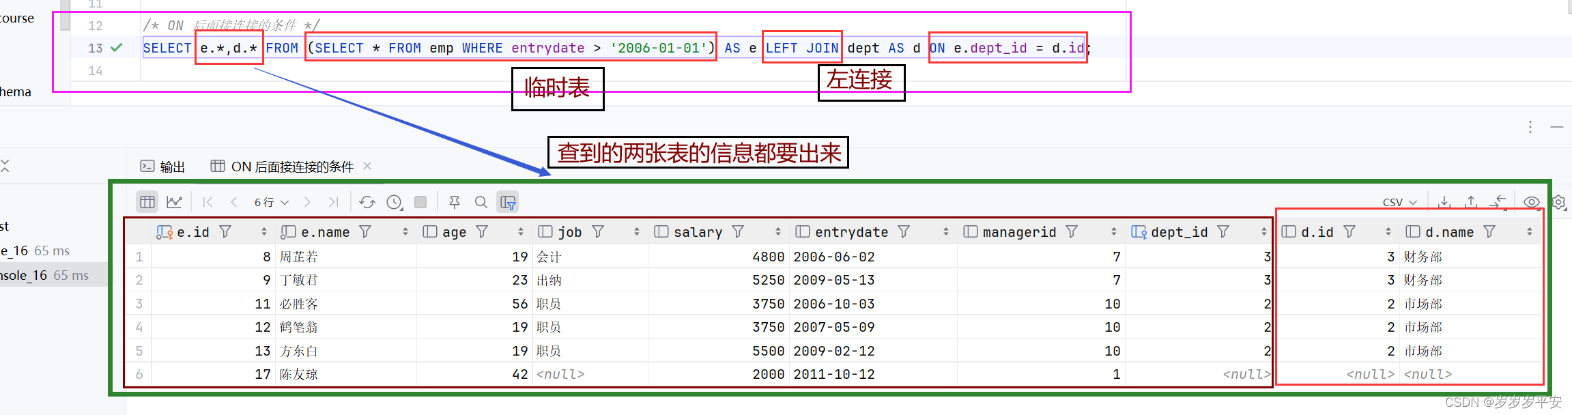The height and width of the screenshot is (415, 1572).
Task: Click the upload import data icon
Action: (1471, 202)
